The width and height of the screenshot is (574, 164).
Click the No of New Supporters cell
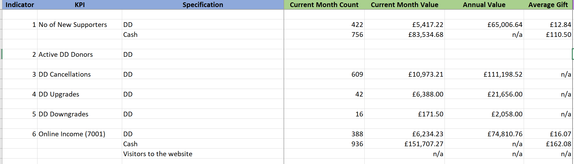click(80, 24)
